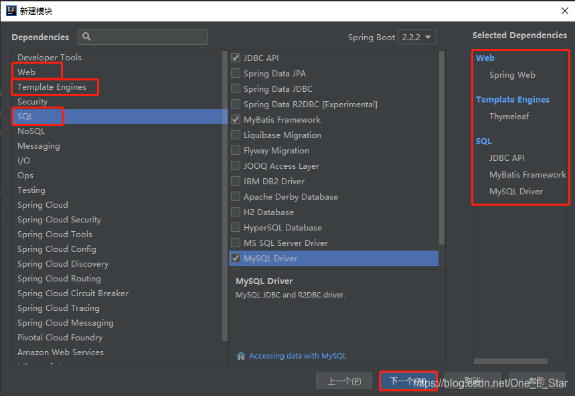The width and height of the screenshot is (575, 396).
Task: Enable Spring Data JPA
Action: (236, 73)
